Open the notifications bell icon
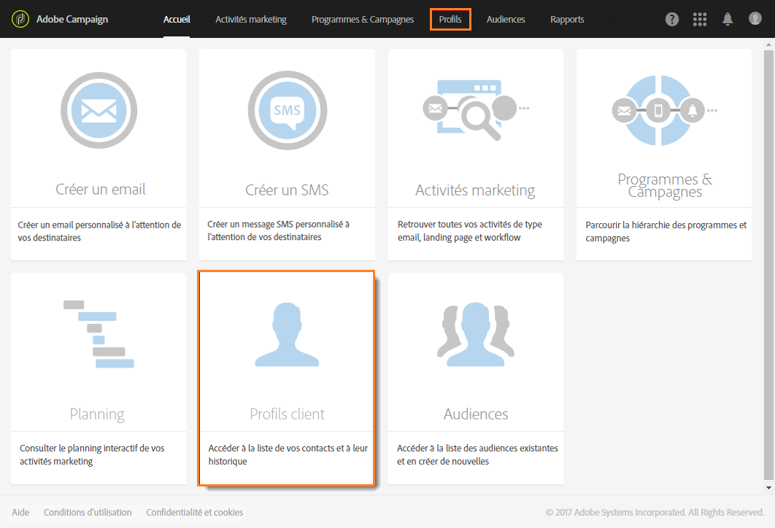The image size is (775, 528). coord(727,19)
